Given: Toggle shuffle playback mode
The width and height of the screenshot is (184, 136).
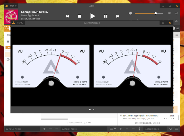Looking at the screenshot, I should pyautogui.click(x=176, y=21).
